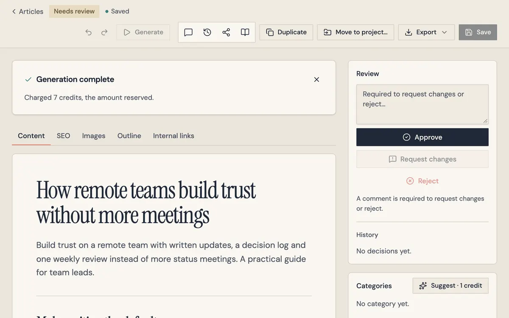Click Move to project… button
This screenshot has height=318, width=509.
tap(355, 32)
